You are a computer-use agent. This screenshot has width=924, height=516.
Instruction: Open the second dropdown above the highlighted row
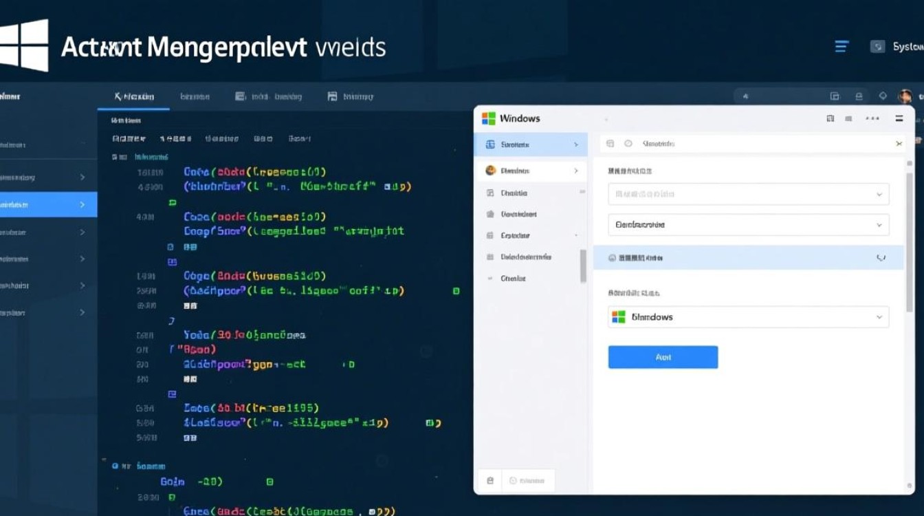748,225
